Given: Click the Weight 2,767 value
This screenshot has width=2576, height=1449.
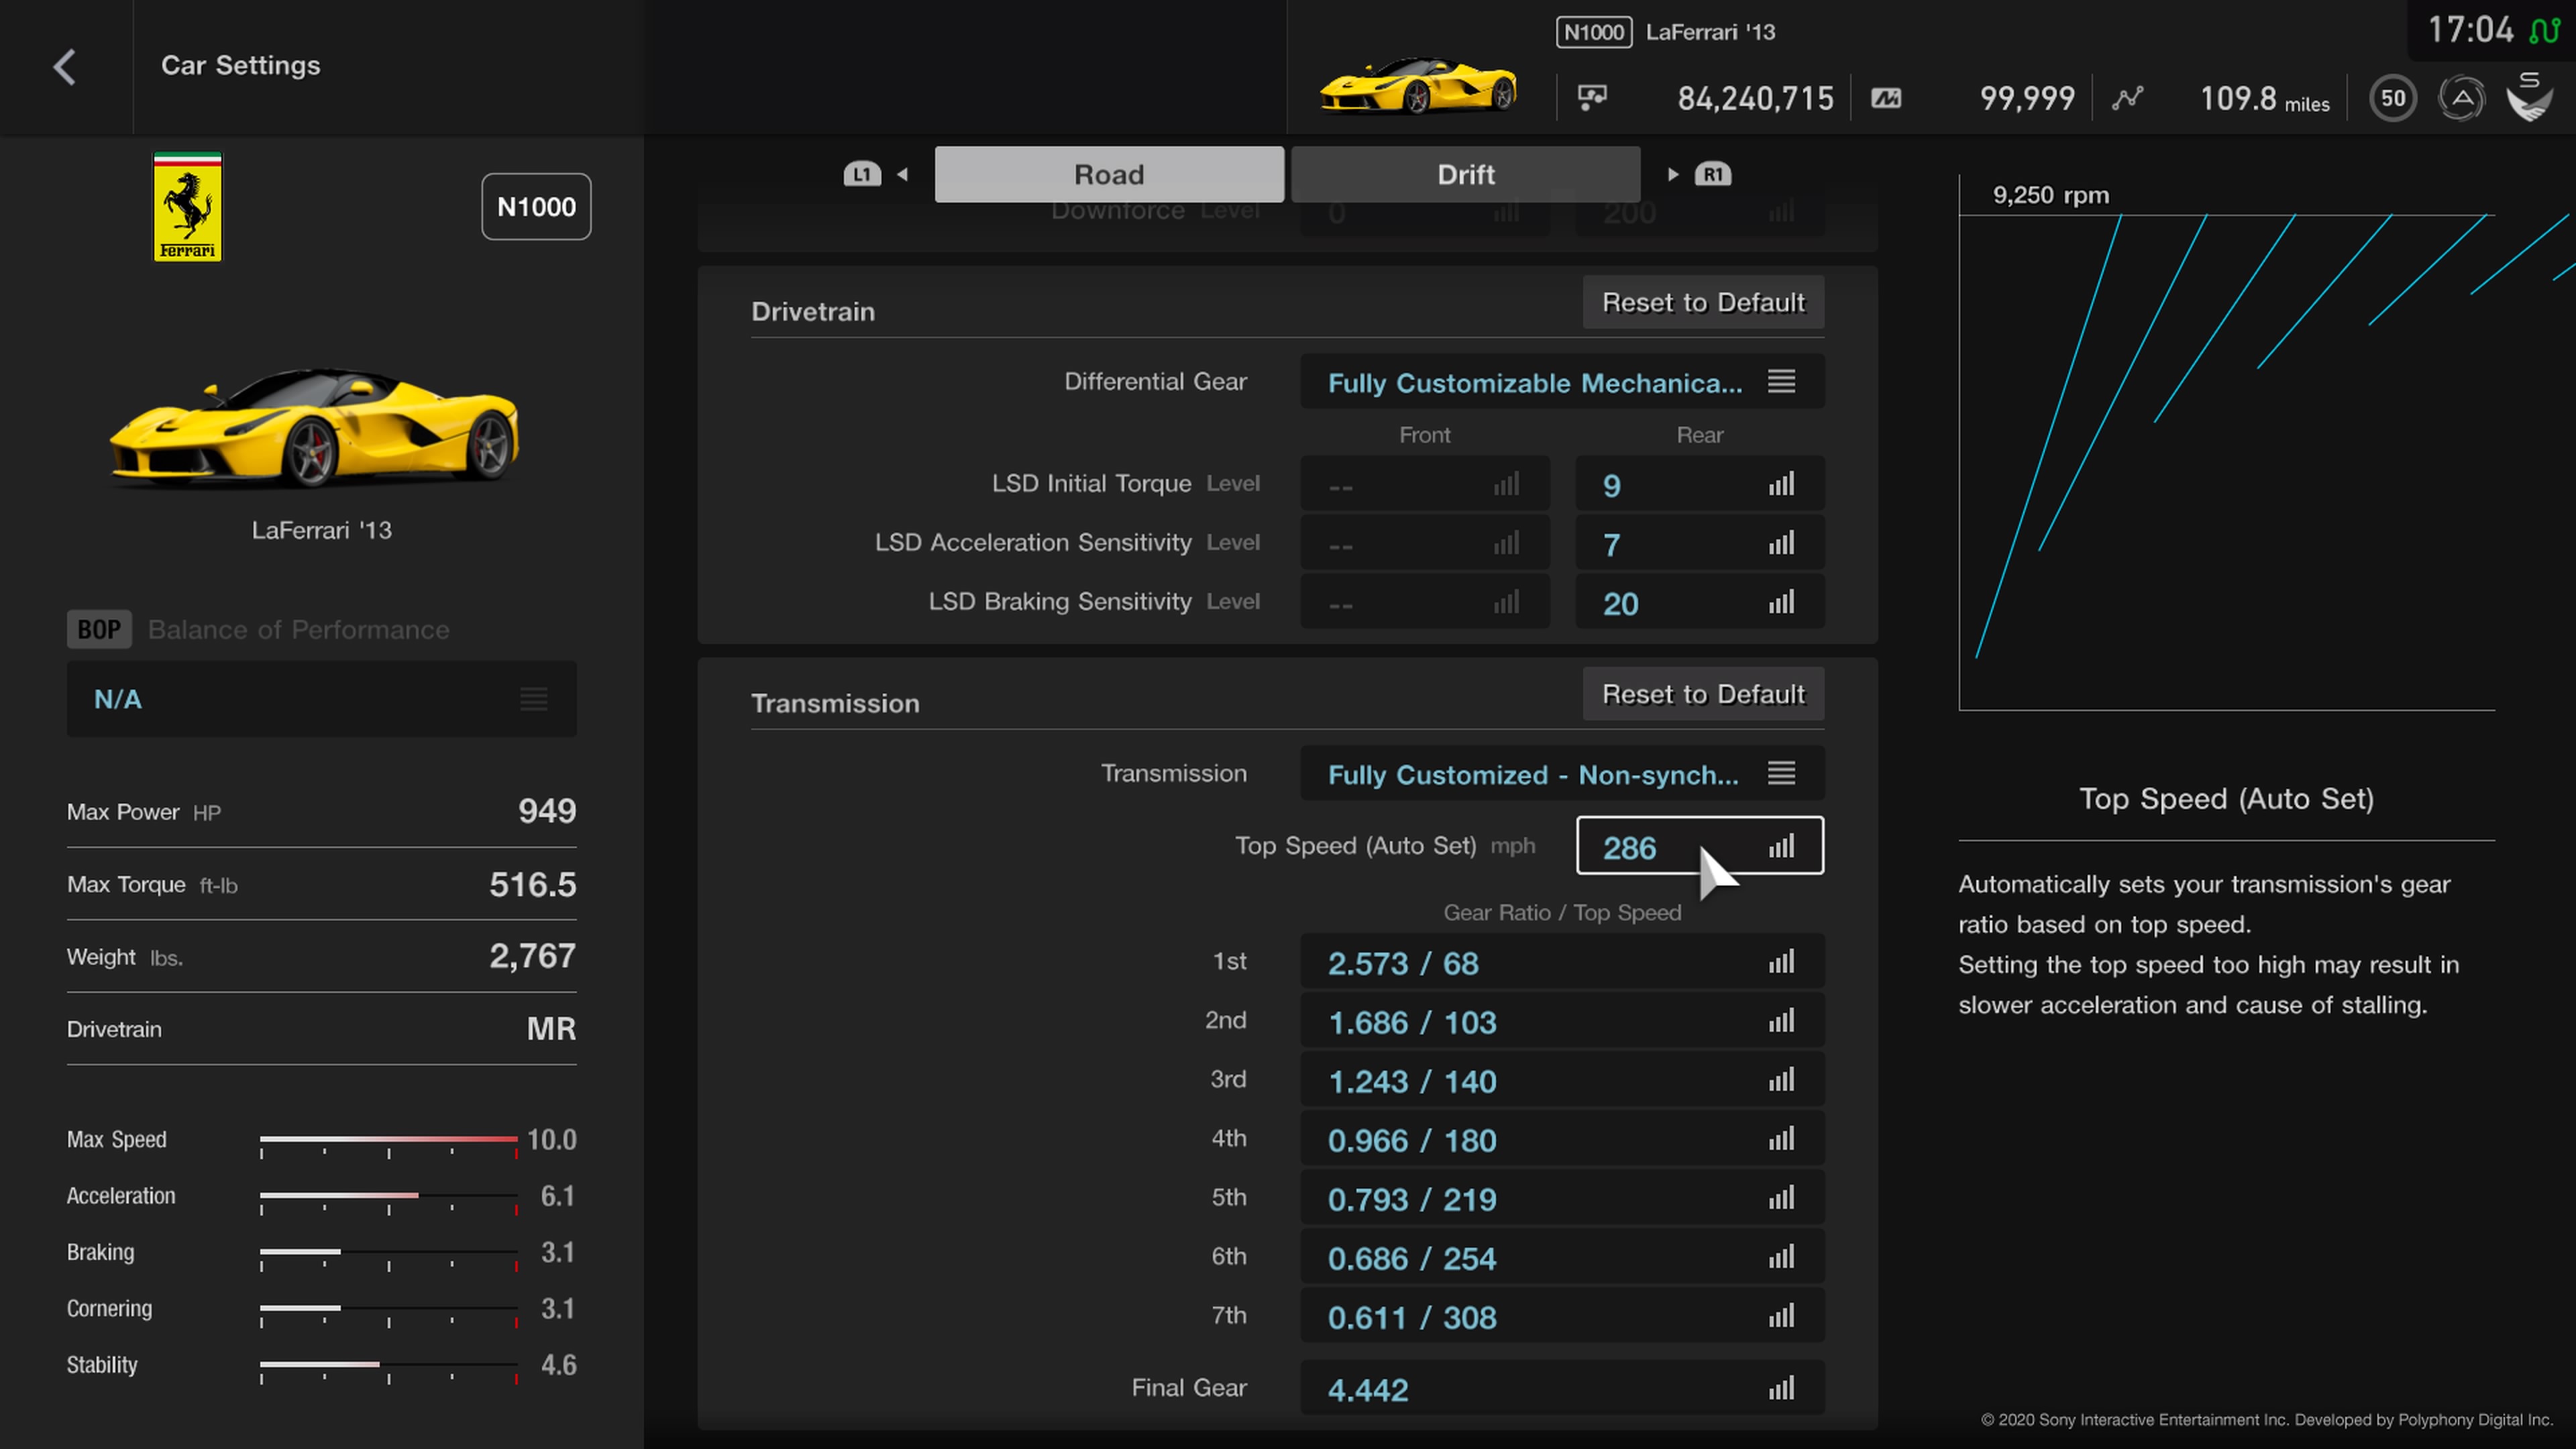Looking at the screenshot, I should (x=532, y=956).
